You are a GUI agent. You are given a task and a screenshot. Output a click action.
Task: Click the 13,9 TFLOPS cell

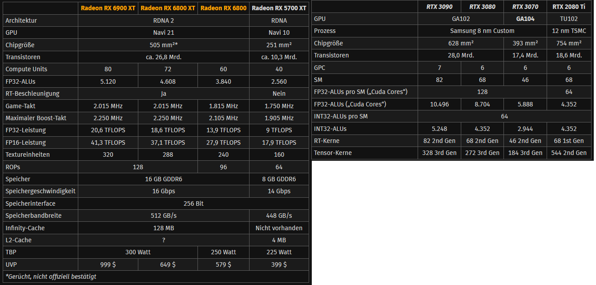pos(223,130)
